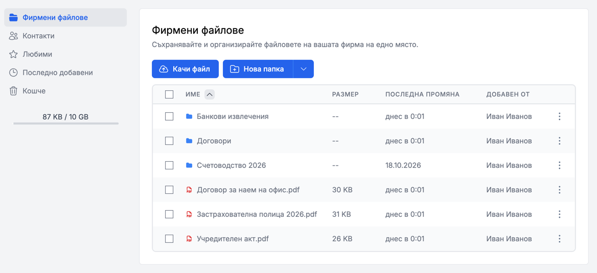
Task: Click the Качи файл upload button
Action: (x=185, y=69)
